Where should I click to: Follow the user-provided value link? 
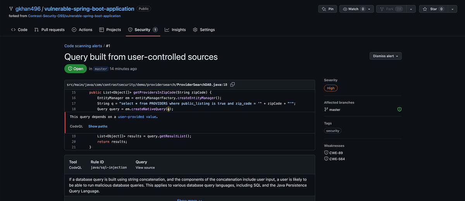pos(137,116)
